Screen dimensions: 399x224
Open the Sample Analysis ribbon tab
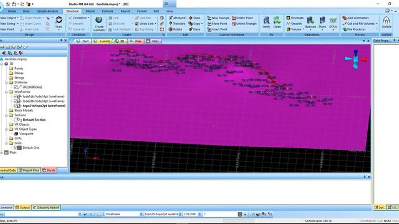(47, 11)
